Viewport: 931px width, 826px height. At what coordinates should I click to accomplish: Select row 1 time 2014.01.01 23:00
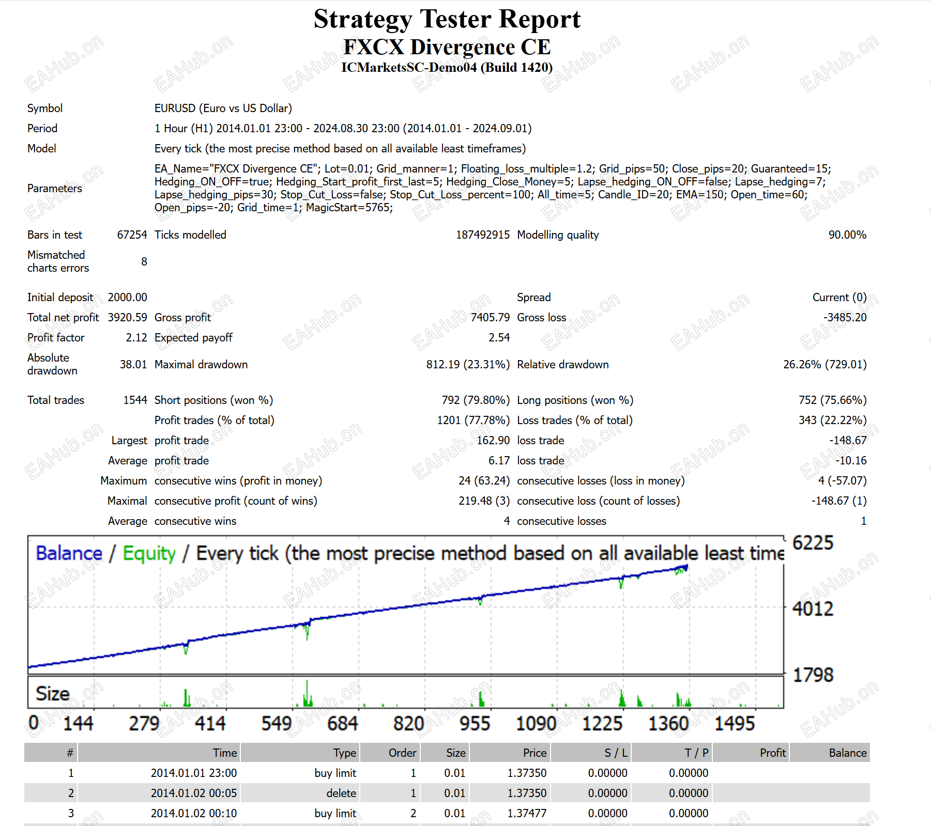[x=194, y=773]
